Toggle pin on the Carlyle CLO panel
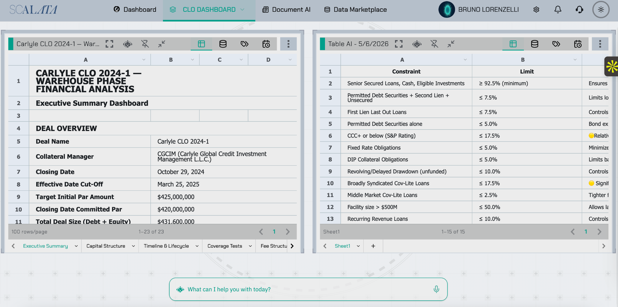Image resolution: width=618 pixels, height=307 pixels. tap(145, 44)
